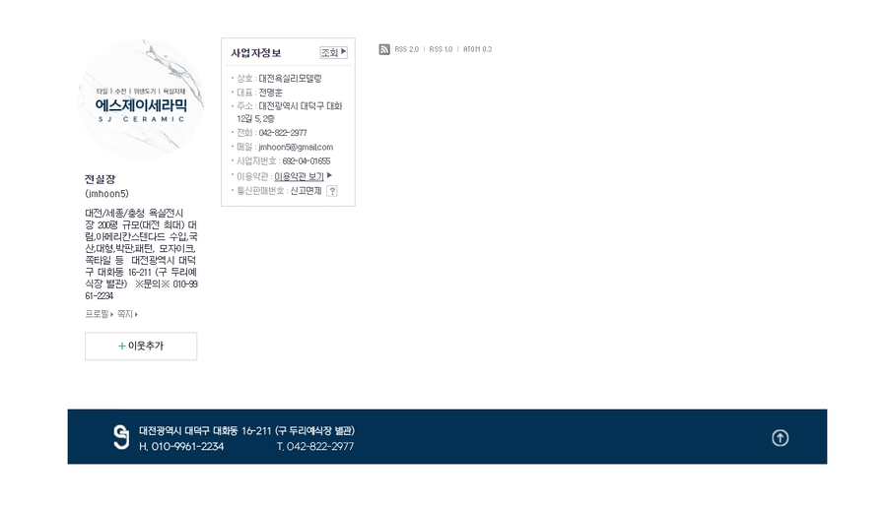Click the representative name 전명훈
Viewport: 887px width, 505px height.
[x=270, y=93]
